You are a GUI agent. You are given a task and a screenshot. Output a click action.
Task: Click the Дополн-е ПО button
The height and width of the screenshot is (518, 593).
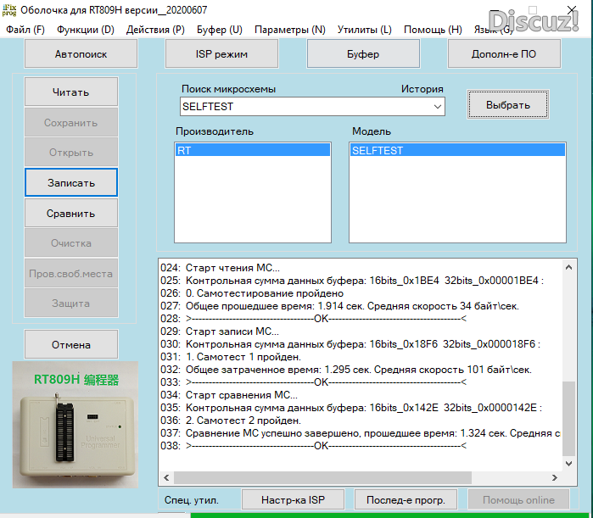tap(503, 54)
